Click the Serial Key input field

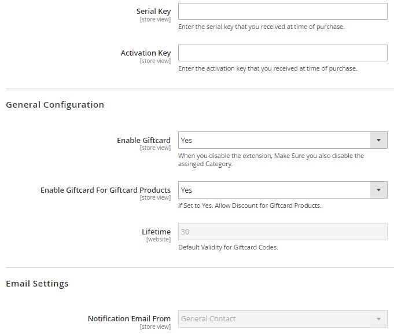click(282, 12)
